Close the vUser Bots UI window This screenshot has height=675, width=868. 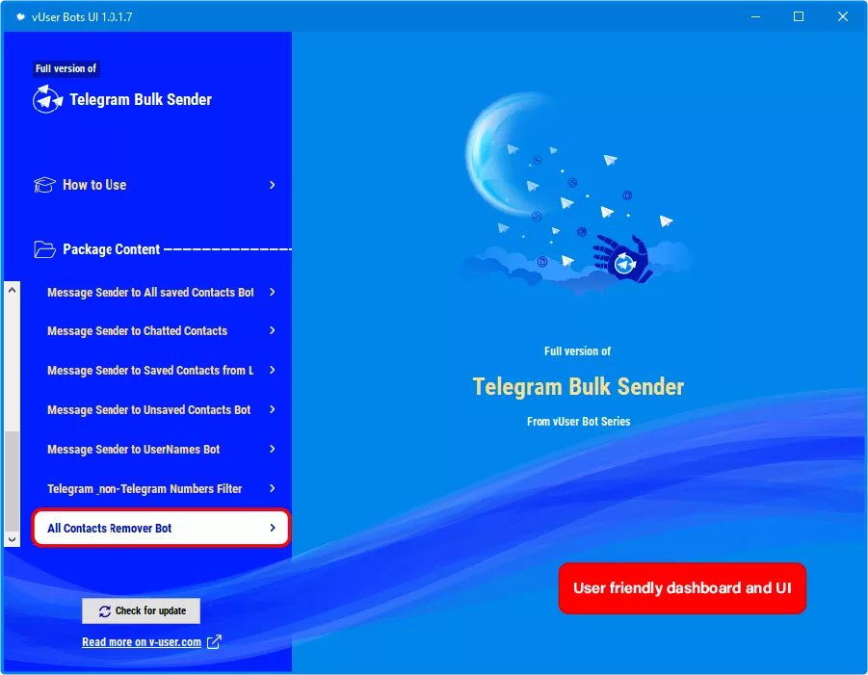pyautogui.click(x=843, y=16)
